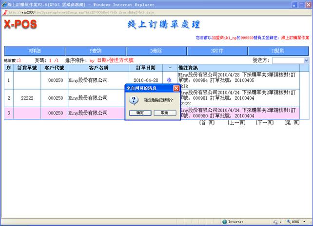The width and height of the screenshot is (313, 226).
Task: Click the N排序 toolbar button
Action: pyautogui.click(x=217, y=51)
